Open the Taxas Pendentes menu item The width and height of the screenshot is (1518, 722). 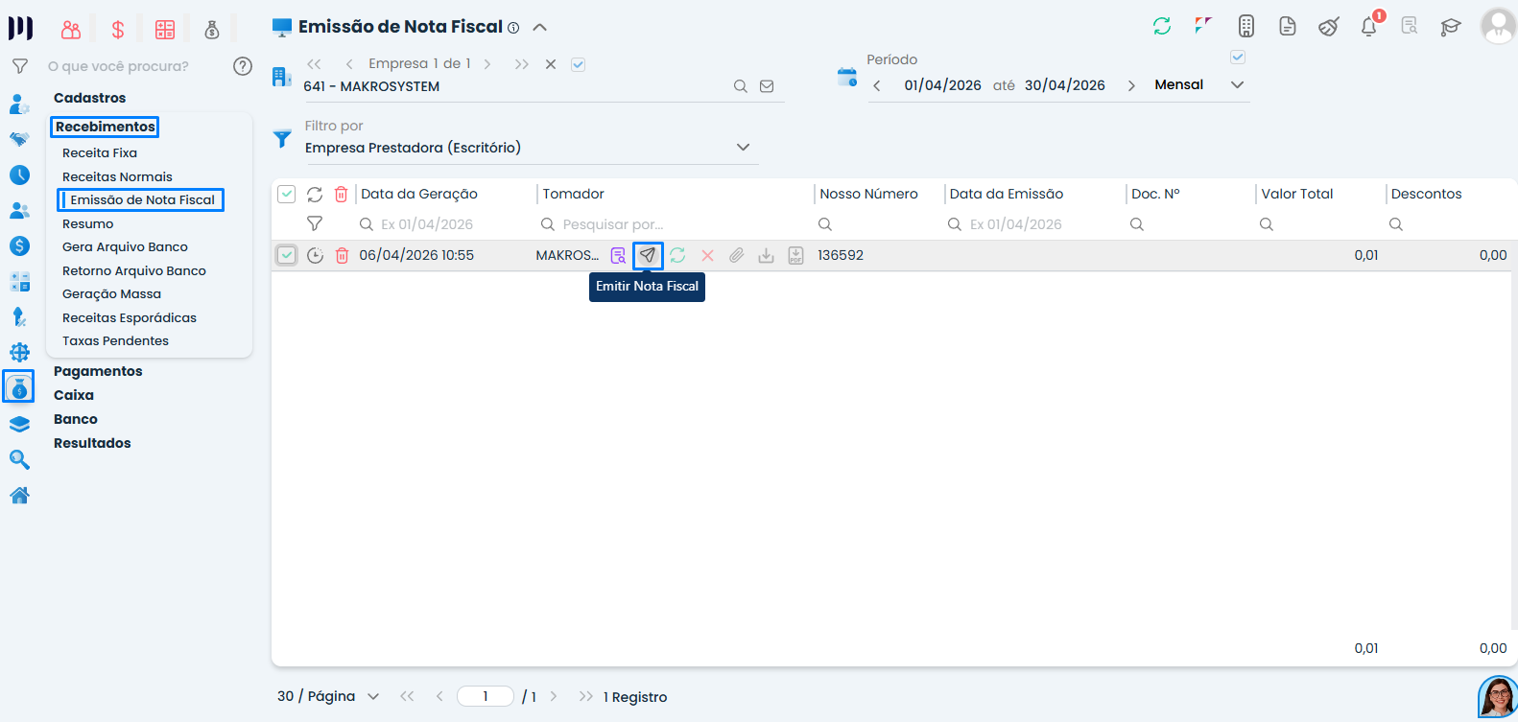point(115,340)
